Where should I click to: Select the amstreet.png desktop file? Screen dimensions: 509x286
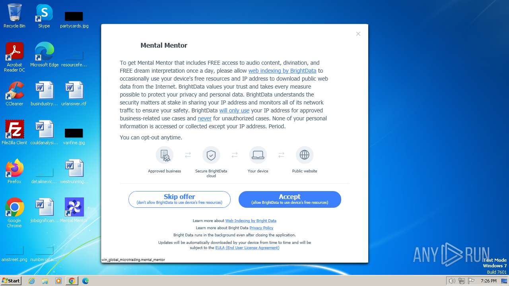pyautogui.click(x=14, y=253)
